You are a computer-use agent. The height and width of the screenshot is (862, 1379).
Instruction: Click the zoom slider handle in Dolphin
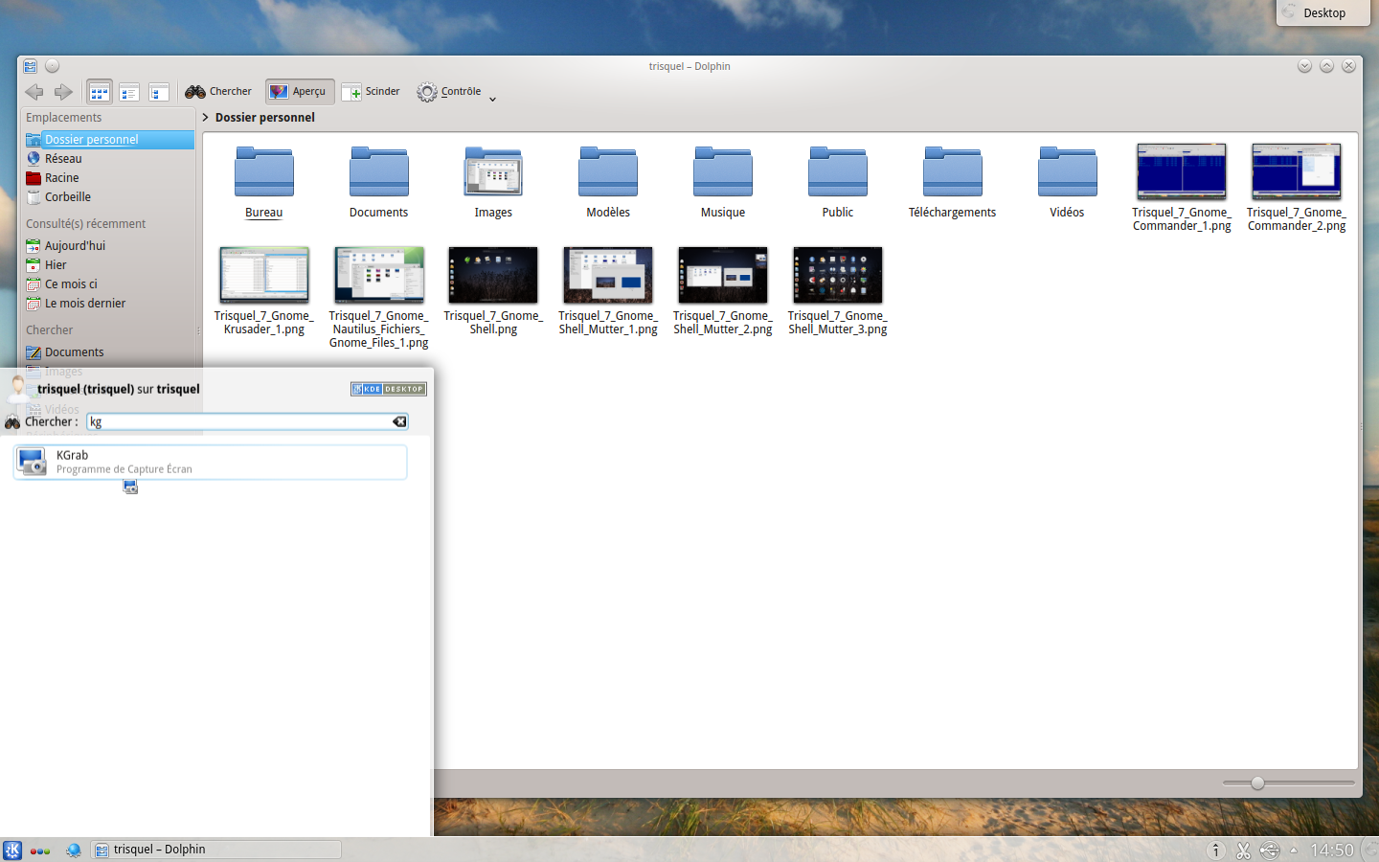click(1257, 783)
